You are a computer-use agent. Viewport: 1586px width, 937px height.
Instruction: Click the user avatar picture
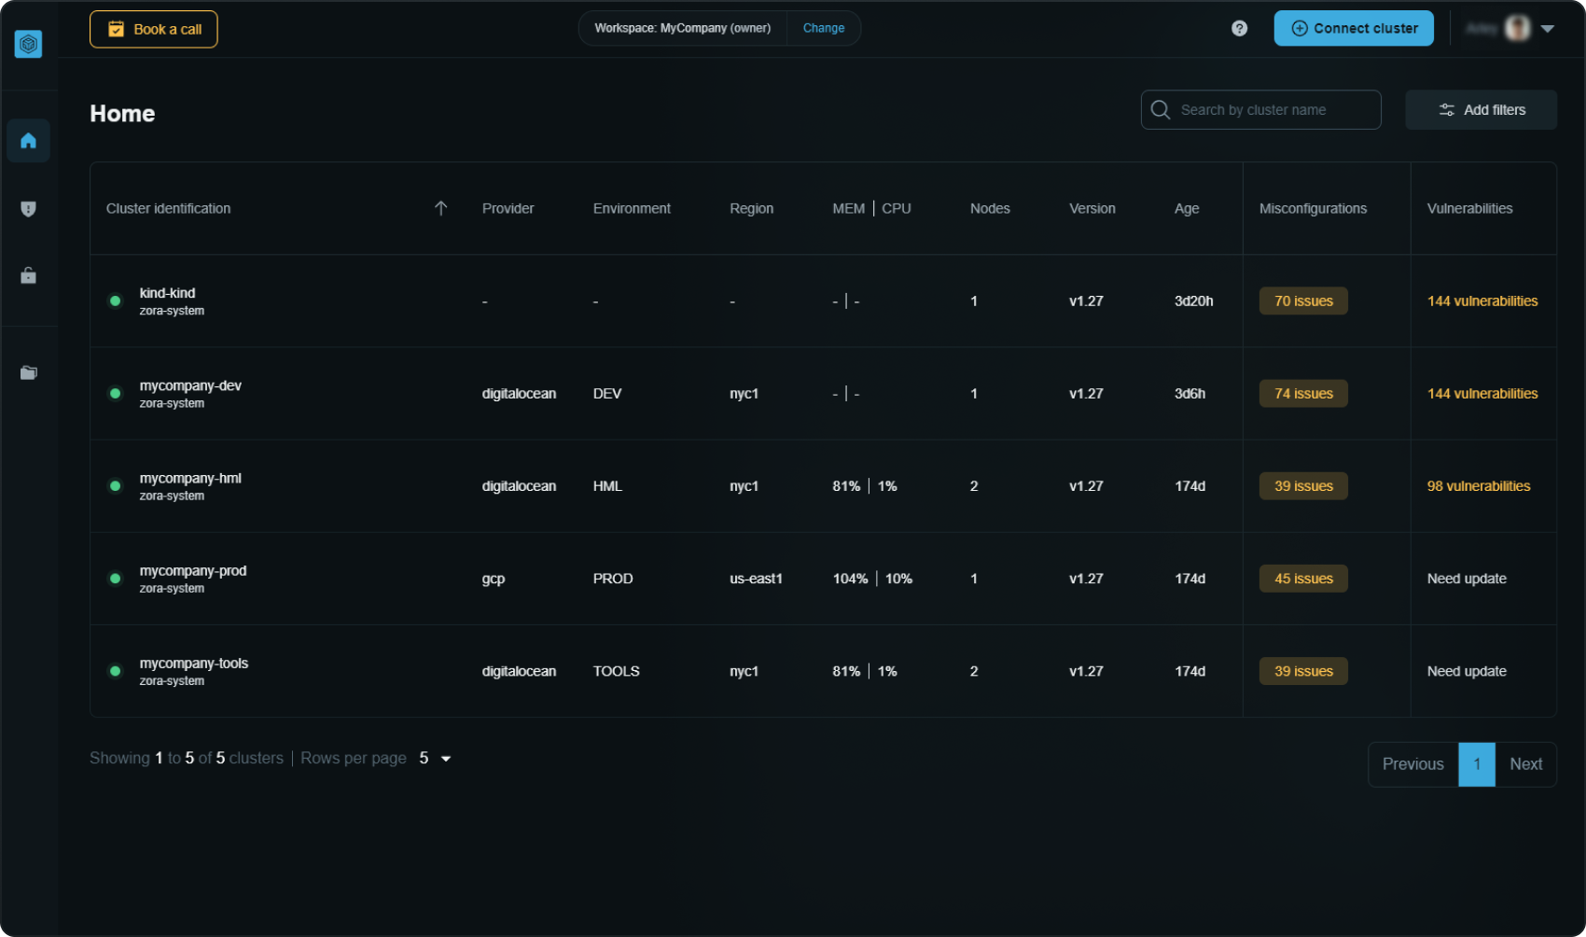[x=1517, y=29]
